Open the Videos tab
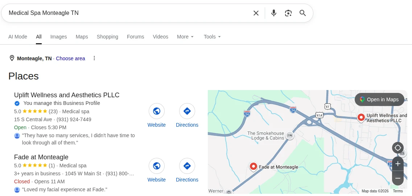The width and height of the screenshot is (412, 196). (161, 37)
